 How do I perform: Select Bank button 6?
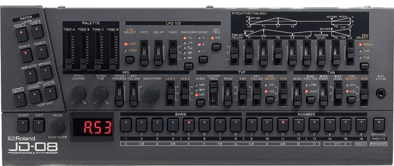tap(204, 125)
